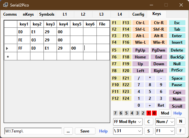Toggle modifier bit 7 box

[x=115, y=113]
